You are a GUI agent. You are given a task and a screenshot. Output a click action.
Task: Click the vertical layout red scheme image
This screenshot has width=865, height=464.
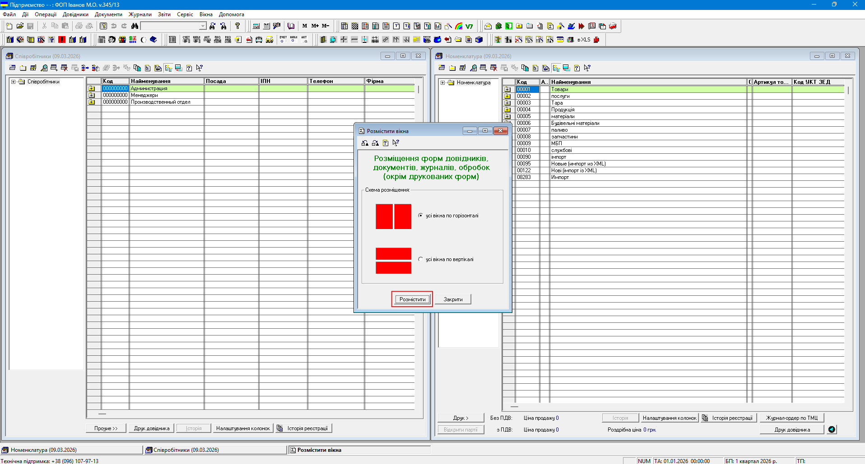click(x=393, y=261)
